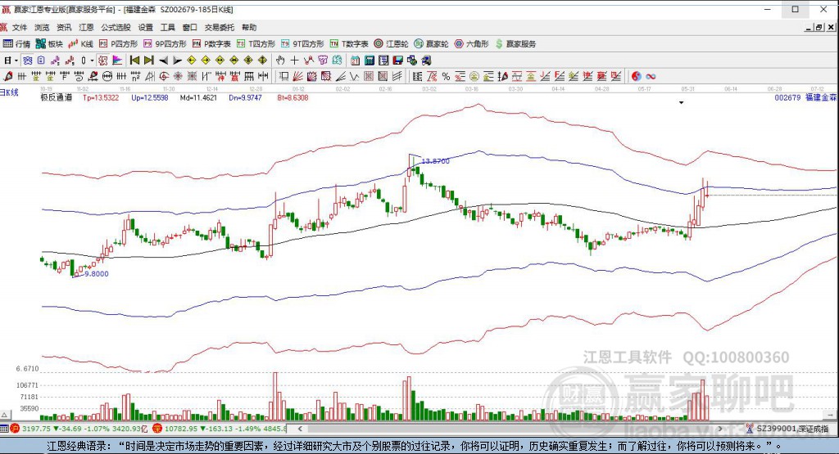Screen dimensions: 839x454
Task: Select the hand pan tool
Action: pyautogui.click(x=280, y=61)
